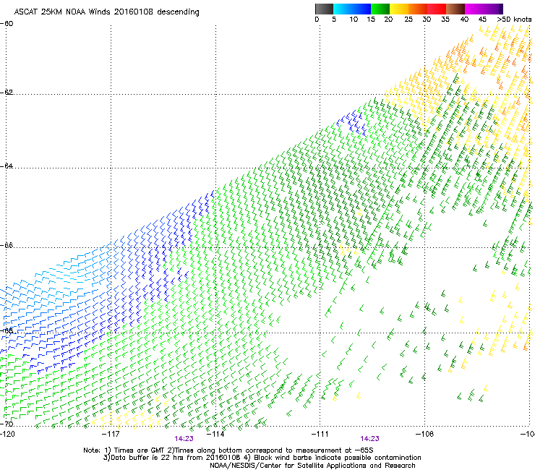Viewport: 535px width, 470px height.
Task: Click the -64 latitude axis label
Action: [7, 166]
